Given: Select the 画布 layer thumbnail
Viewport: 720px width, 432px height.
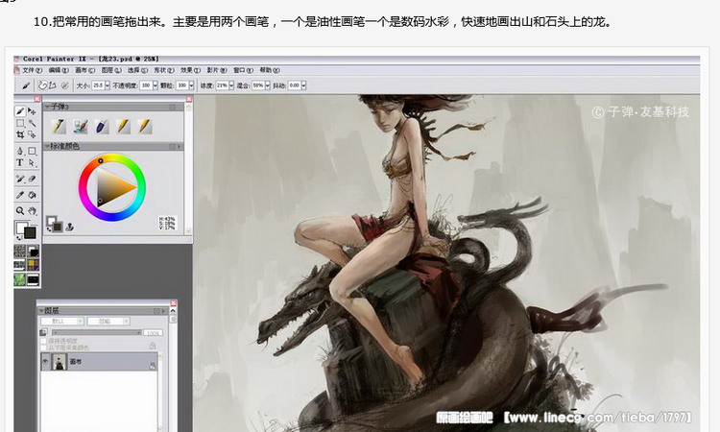Looking at the screenshot, I should click(x=60, y=362).
